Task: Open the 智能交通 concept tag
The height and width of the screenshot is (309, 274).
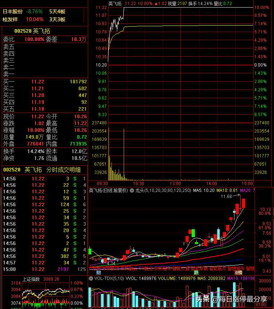Action: pyautogui.click(x=181, y=268)
